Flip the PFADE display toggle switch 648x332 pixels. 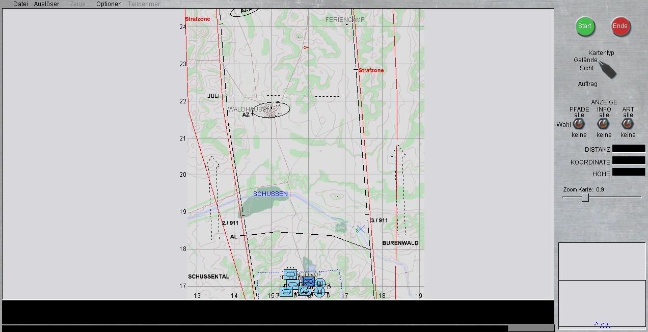point(579,124)
